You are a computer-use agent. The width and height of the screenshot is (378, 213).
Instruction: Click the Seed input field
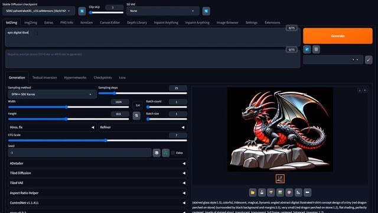coord(80,153)
